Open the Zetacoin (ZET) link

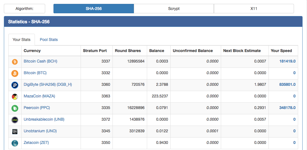(x=36, y=143)
